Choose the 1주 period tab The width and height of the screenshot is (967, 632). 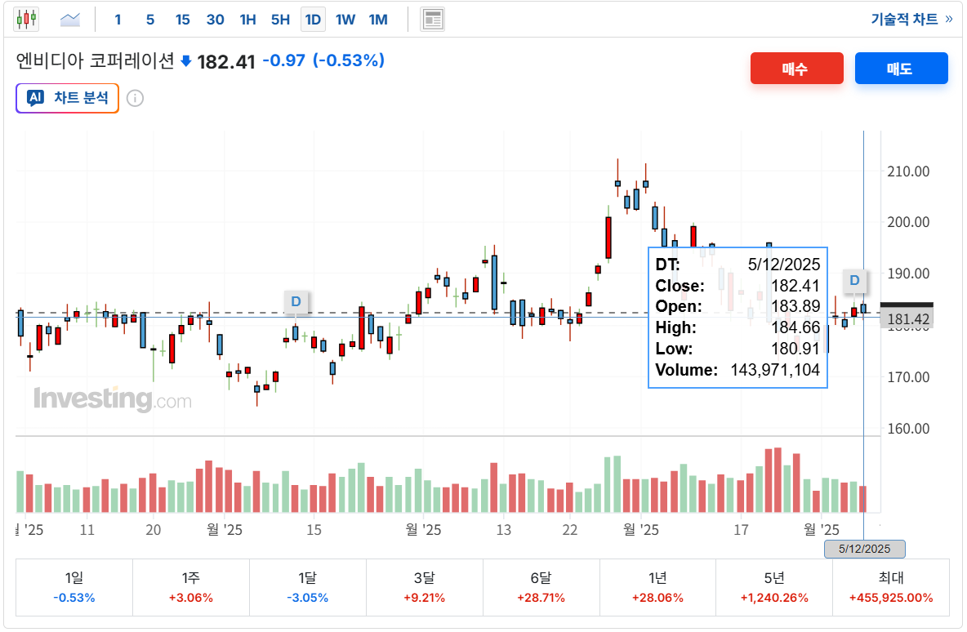click(x=190, y=587)
